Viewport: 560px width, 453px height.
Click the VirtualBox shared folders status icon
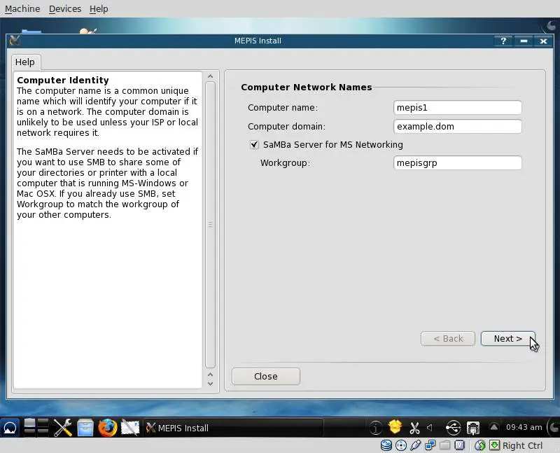(x=445, y=445)
